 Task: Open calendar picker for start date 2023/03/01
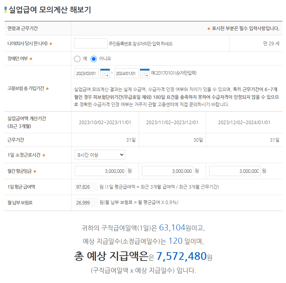tap(105, 73)
